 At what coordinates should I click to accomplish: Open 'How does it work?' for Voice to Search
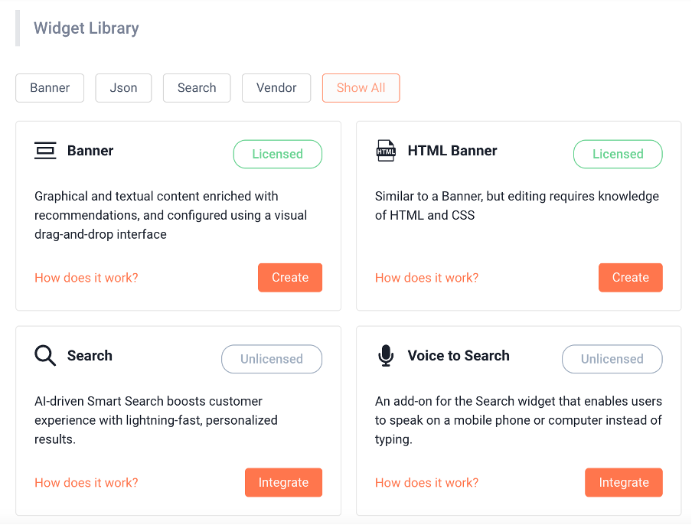426,482
